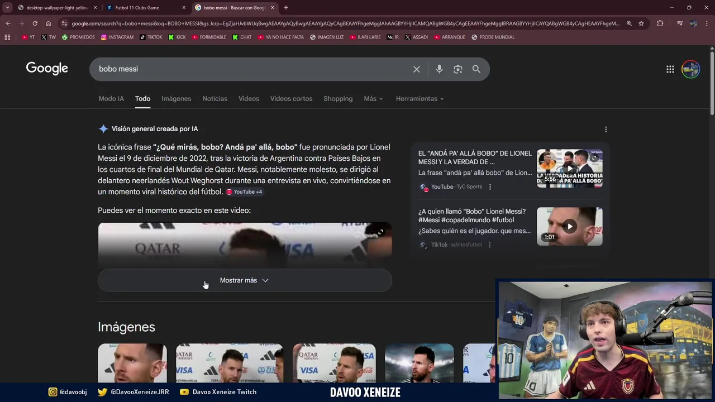
Task: Switch to Modo IA tab
Action: coord(111,99)
